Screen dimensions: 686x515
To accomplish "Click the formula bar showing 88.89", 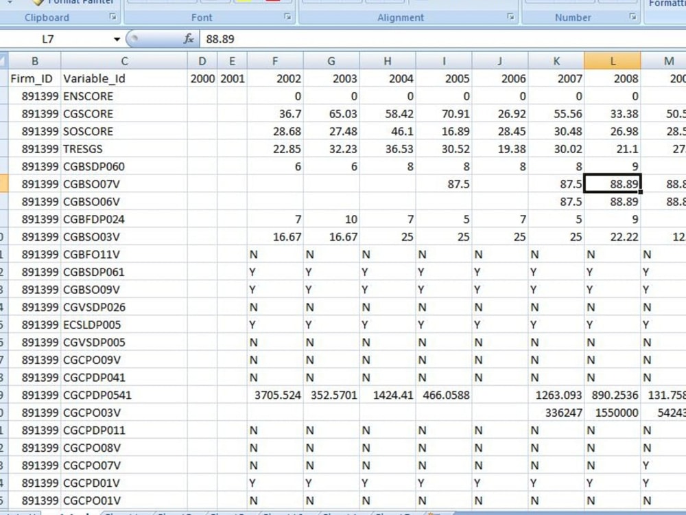I will 442,39.
